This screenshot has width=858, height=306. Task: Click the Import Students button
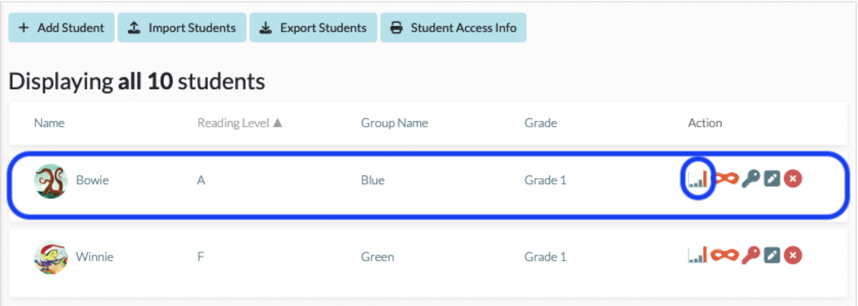click(182, 27)
